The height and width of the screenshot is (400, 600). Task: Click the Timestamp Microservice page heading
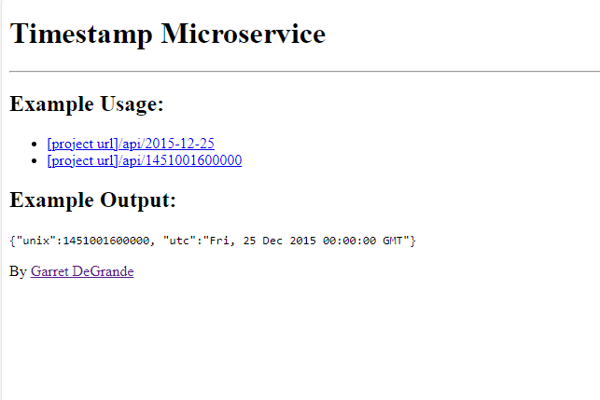click(x=168, y=34)
